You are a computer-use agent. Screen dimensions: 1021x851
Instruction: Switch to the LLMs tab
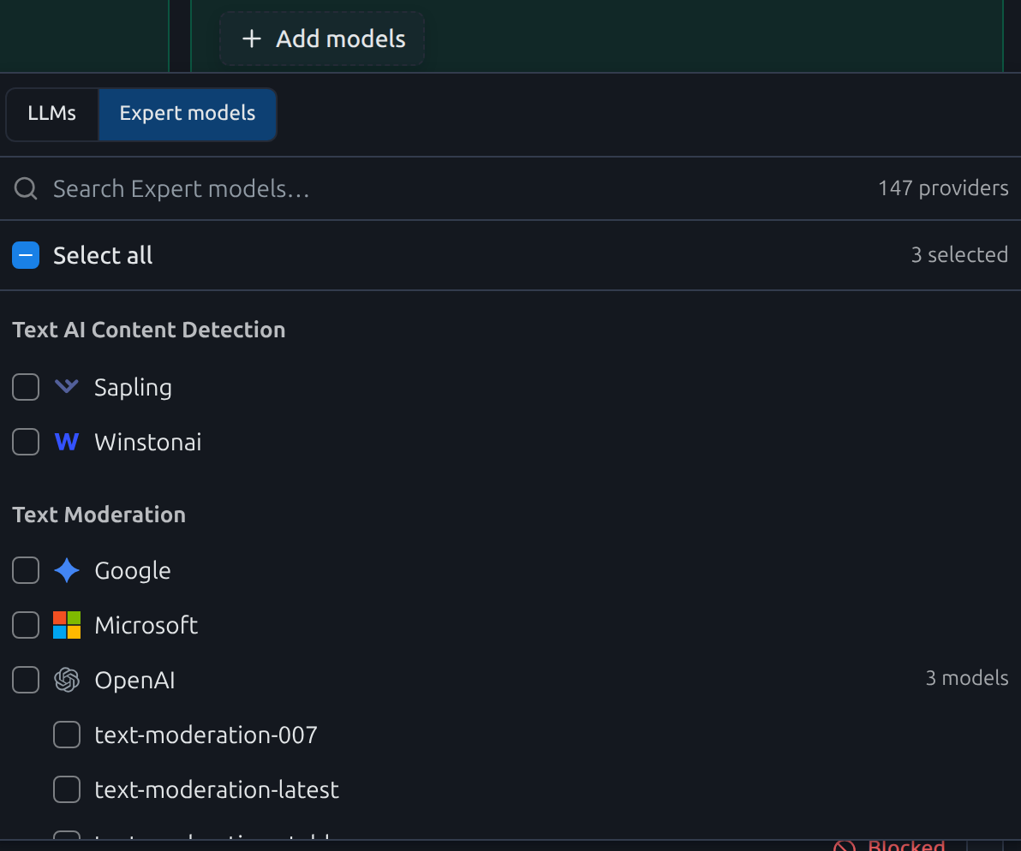(x=52, y=113)
